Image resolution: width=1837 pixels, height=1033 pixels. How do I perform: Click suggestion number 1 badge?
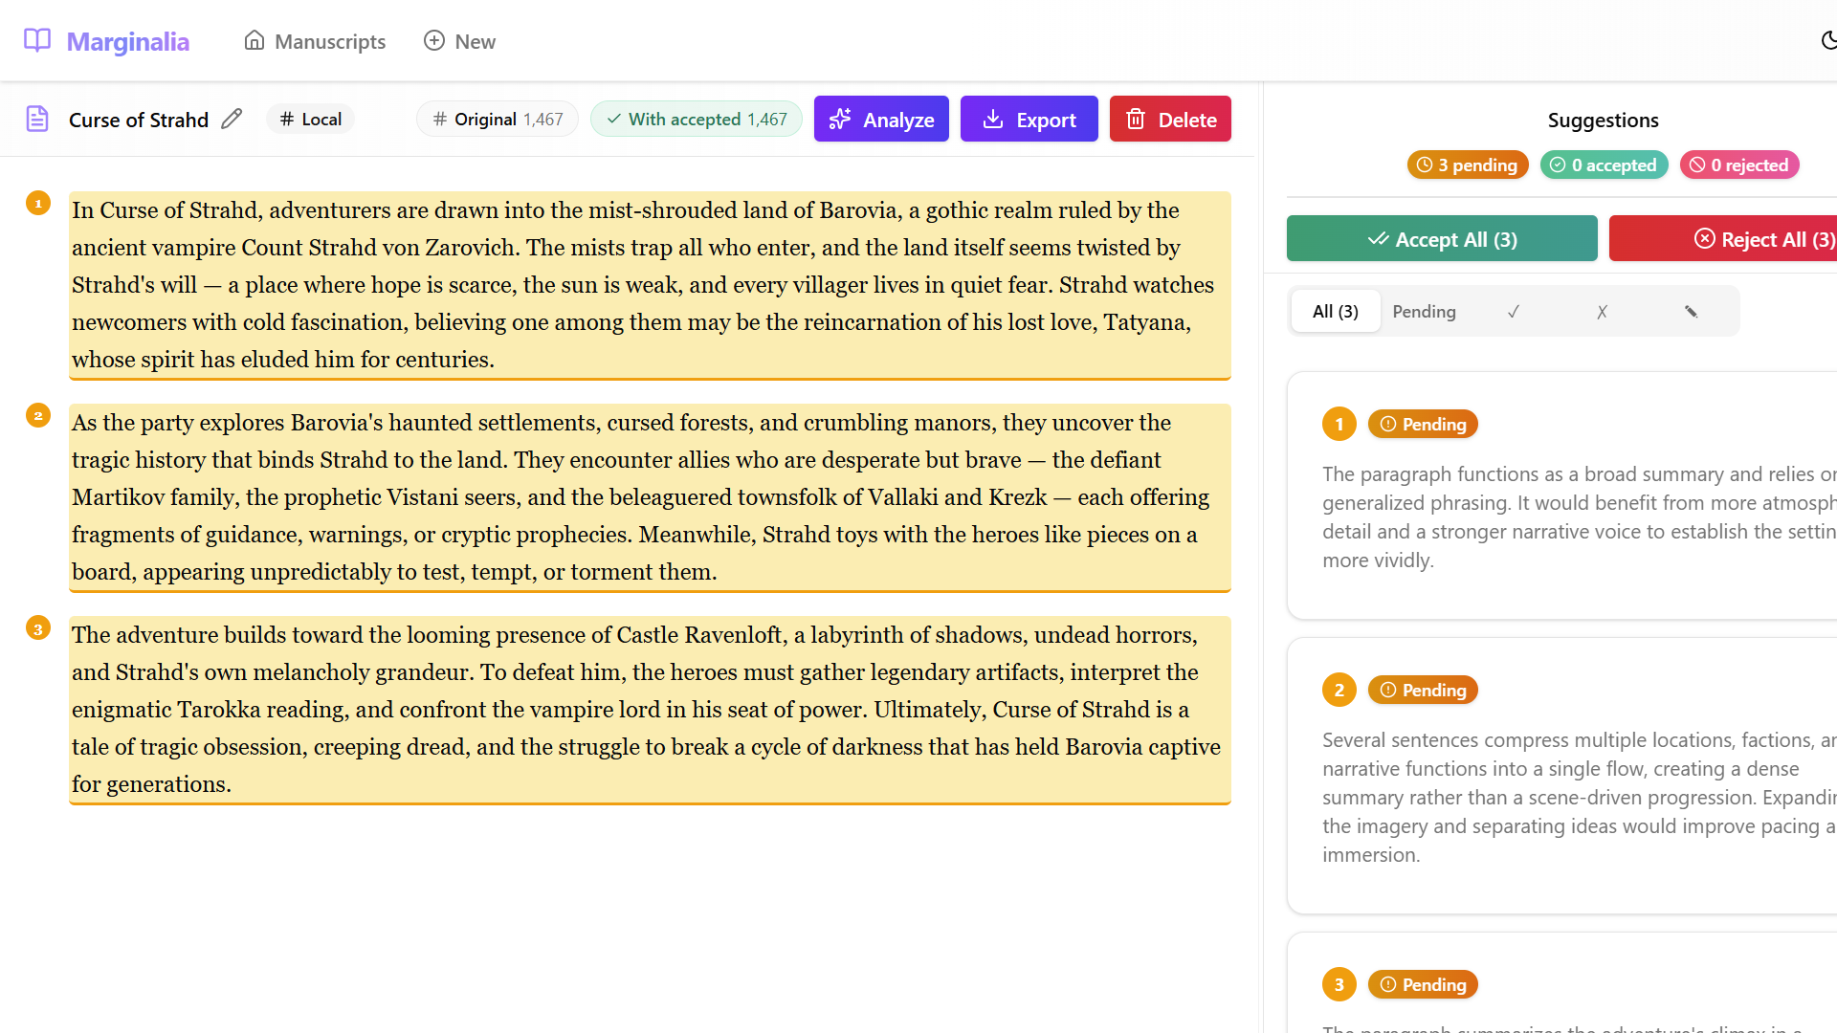1339,424
